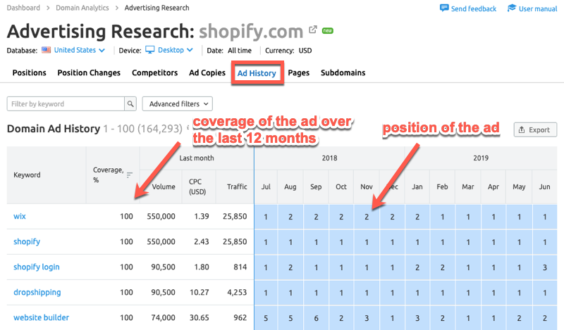564x330 pixels.
Task: Select the Ad History tab
Action: pos(257,73)
